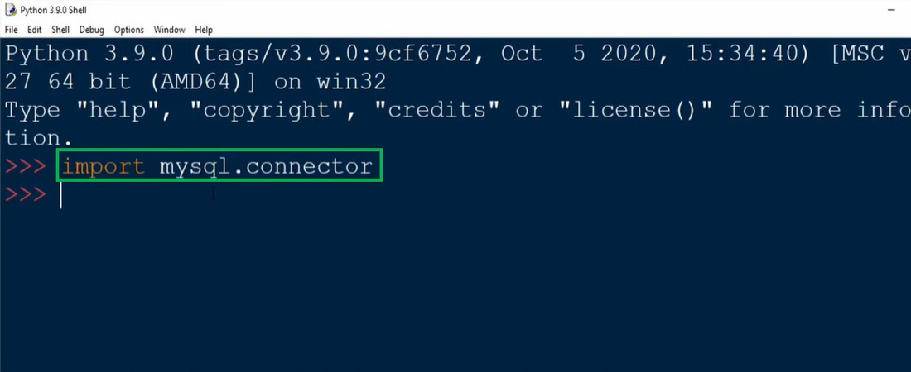Click the Python icon in title bar
The height and width of the screenshot is (372, 911).
(x=10, y=10)
